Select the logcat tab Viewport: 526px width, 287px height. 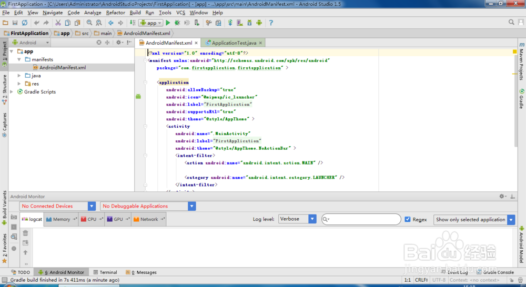32,219
